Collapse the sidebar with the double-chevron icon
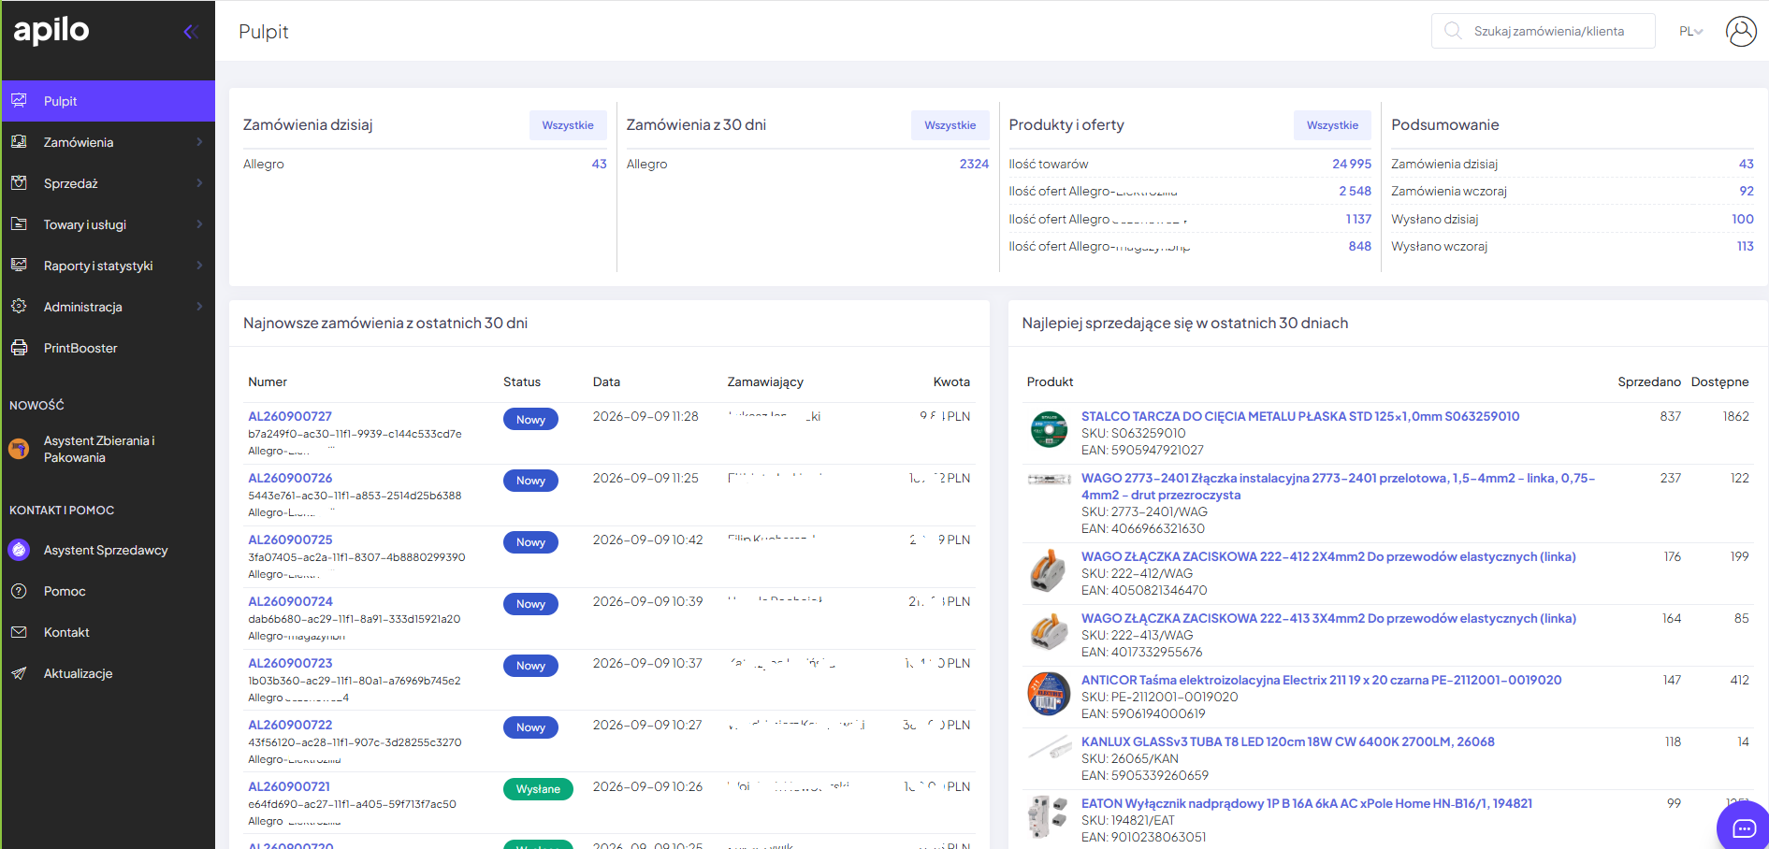The width and height of the screenshot is (1769, 849). click(191, 32)
